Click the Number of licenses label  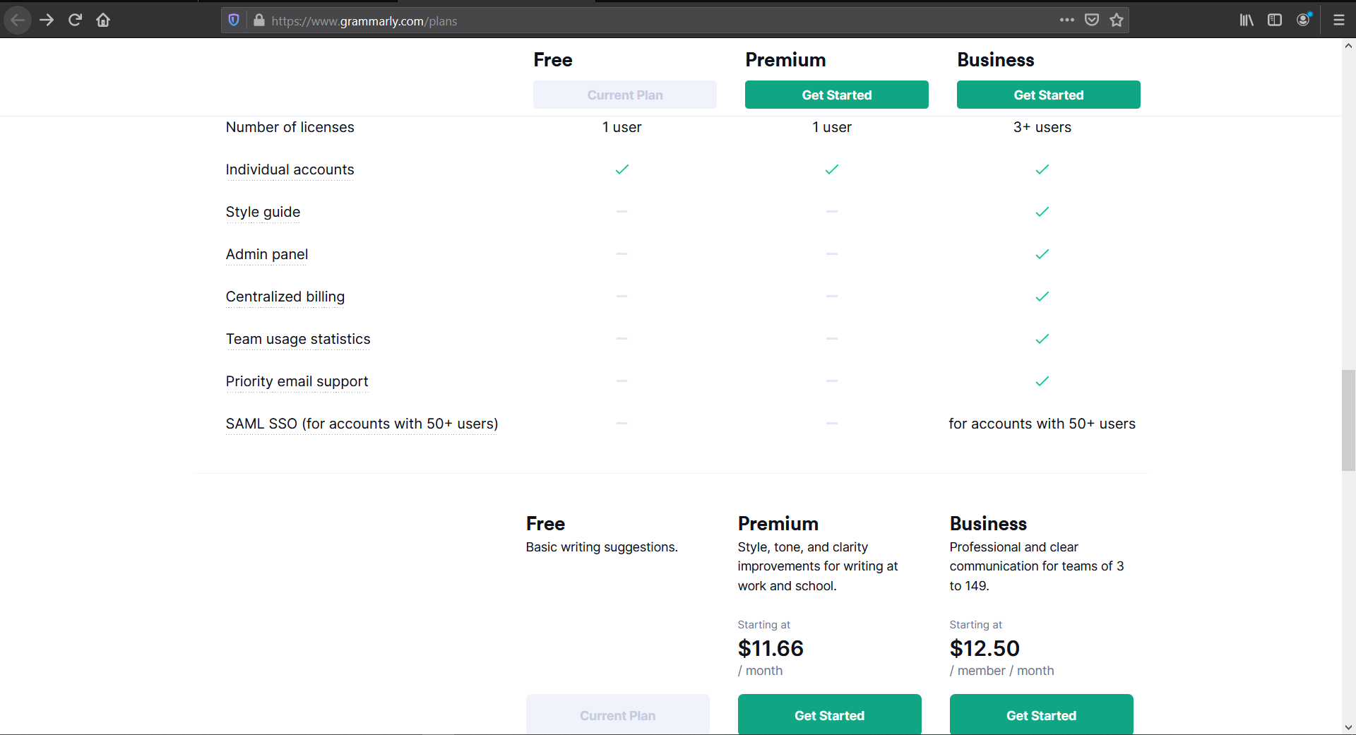[290, 127]
